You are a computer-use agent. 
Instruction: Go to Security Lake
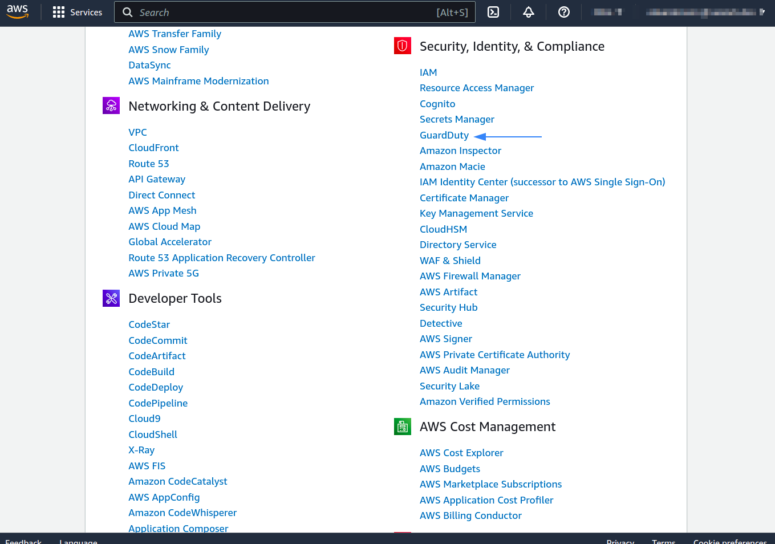(449, 386)
